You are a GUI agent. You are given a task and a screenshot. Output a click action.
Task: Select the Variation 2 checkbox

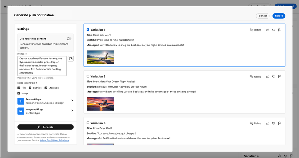(x=88, y=76)
